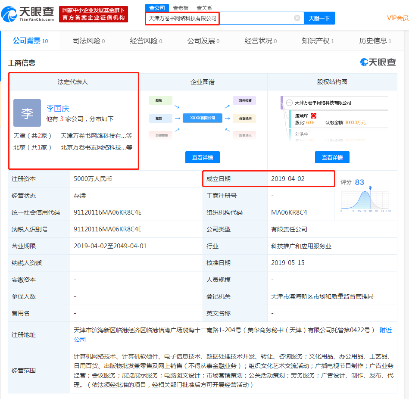Select the 查公司 search tab
This screenshot has height=399, width=409.
(157, 8)
